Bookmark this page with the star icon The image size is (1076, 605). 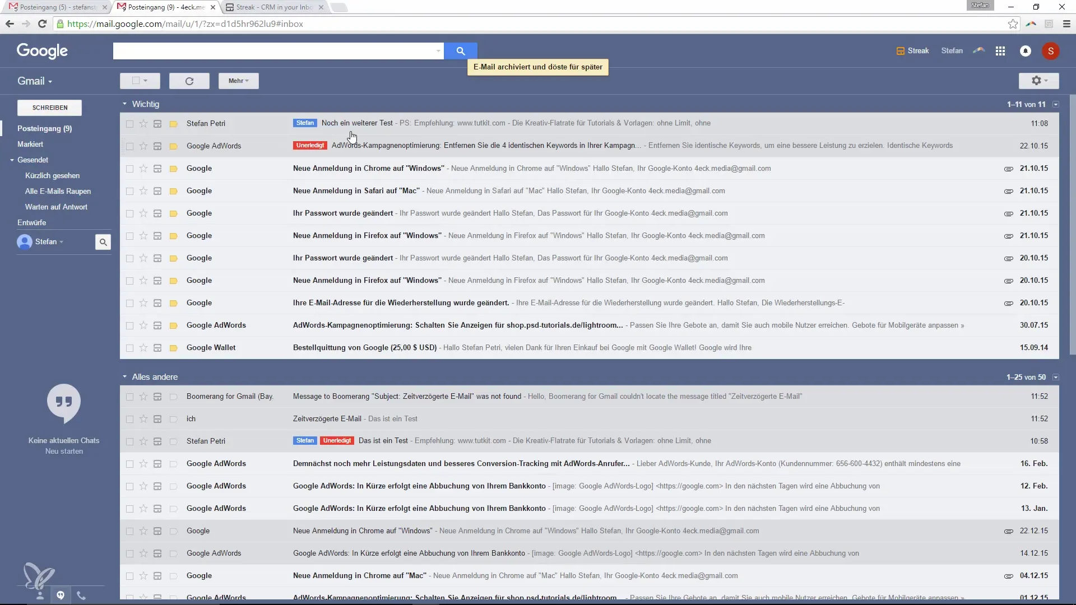1012,24
